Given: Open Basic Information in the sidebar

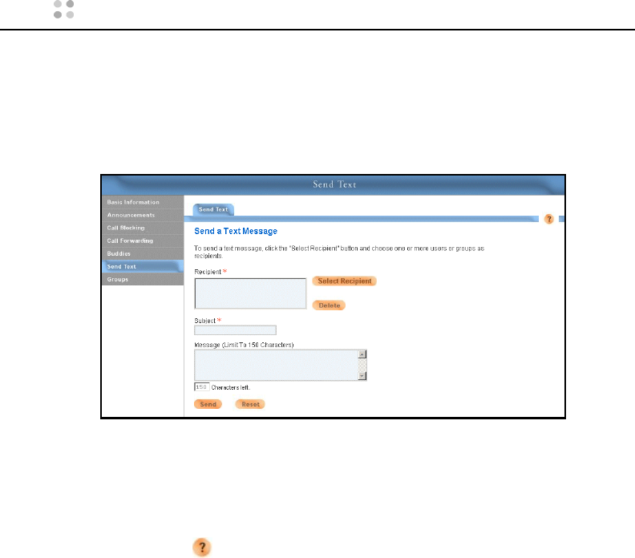Looking at the screenshot, I should [143, 202].
